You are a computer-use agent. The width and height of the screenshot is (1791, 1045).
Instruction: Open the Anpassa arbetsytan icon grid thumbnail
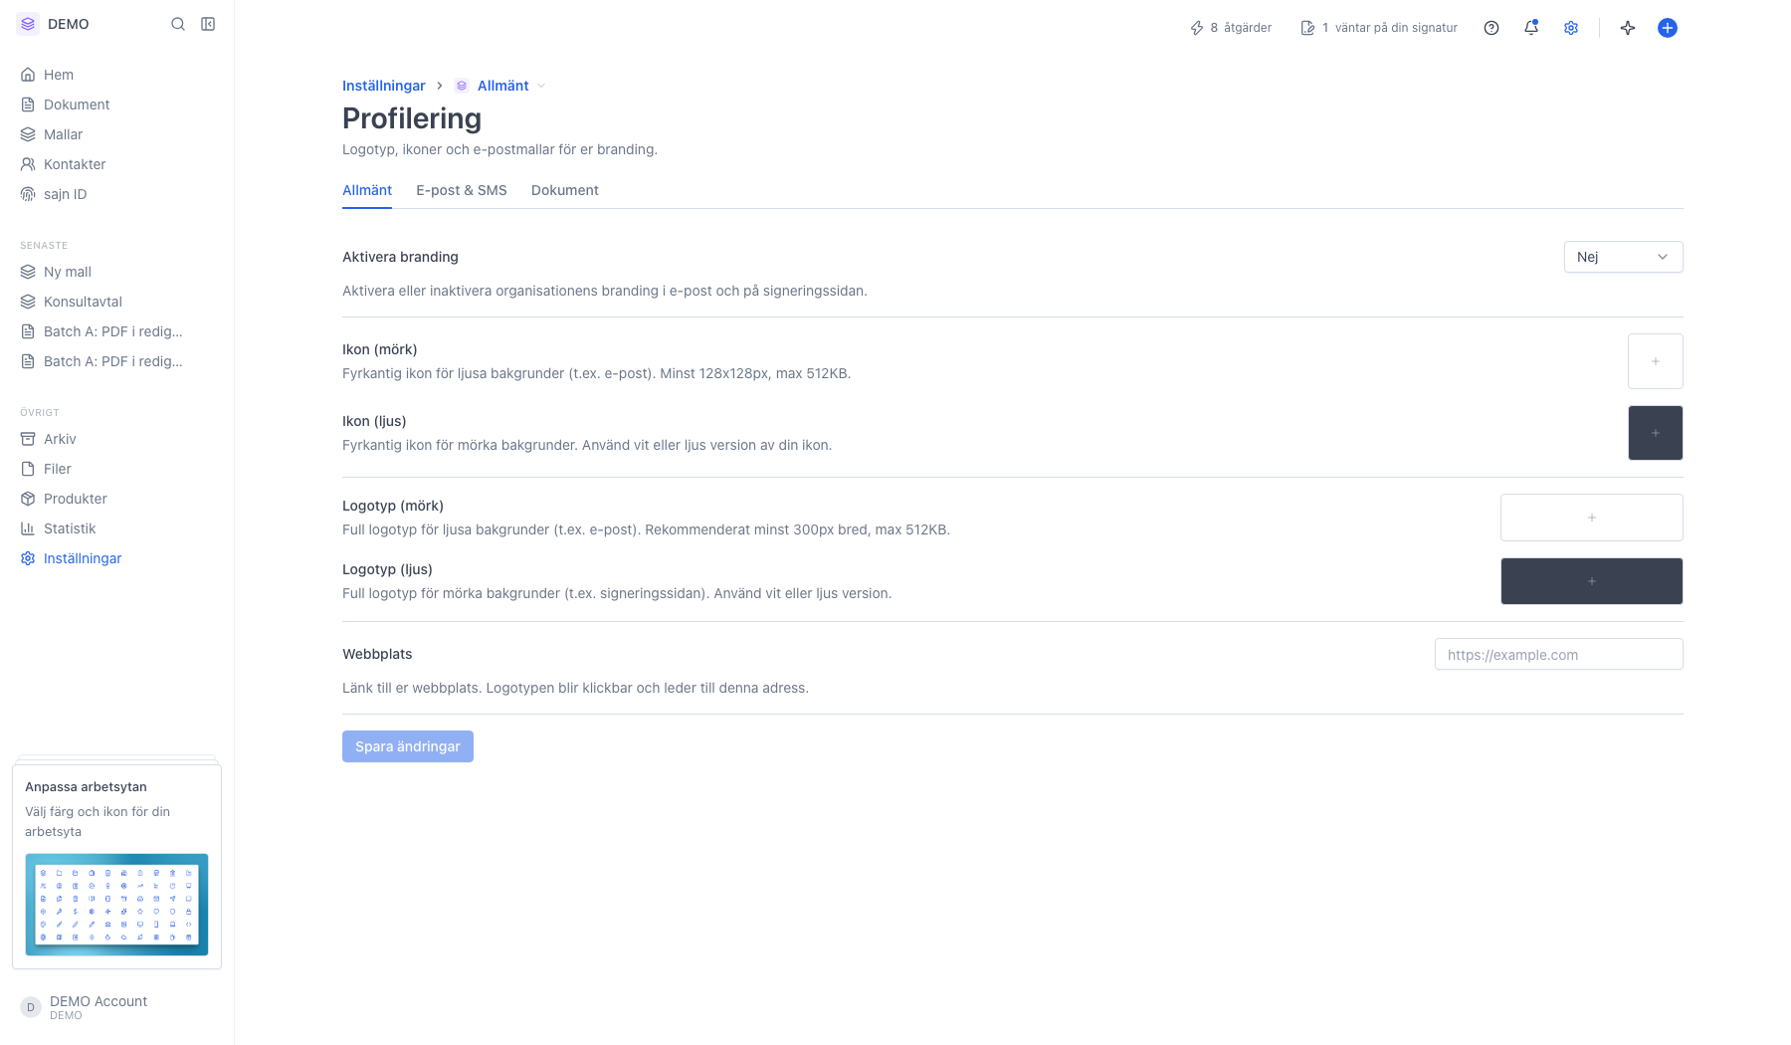pos(116,905)
